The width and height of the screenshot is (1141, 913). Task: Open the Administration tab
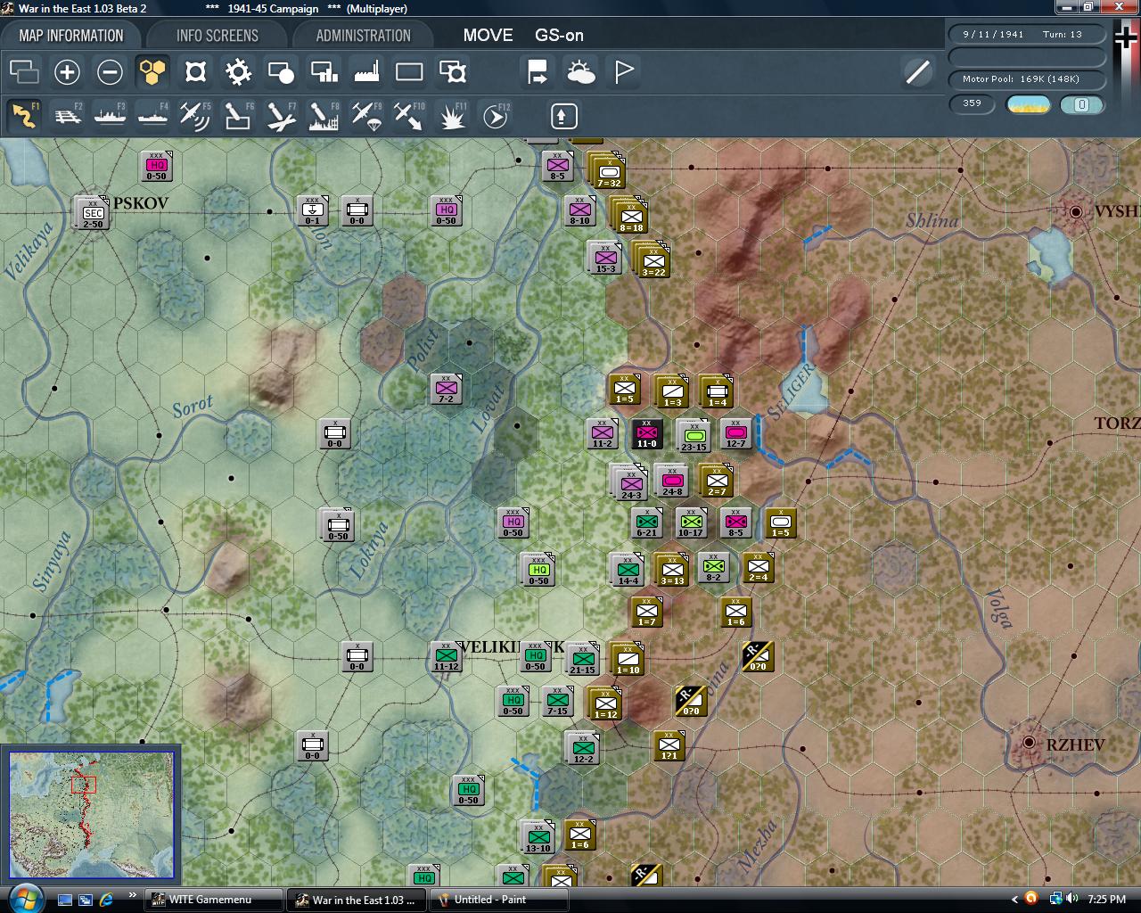(363, 36)
